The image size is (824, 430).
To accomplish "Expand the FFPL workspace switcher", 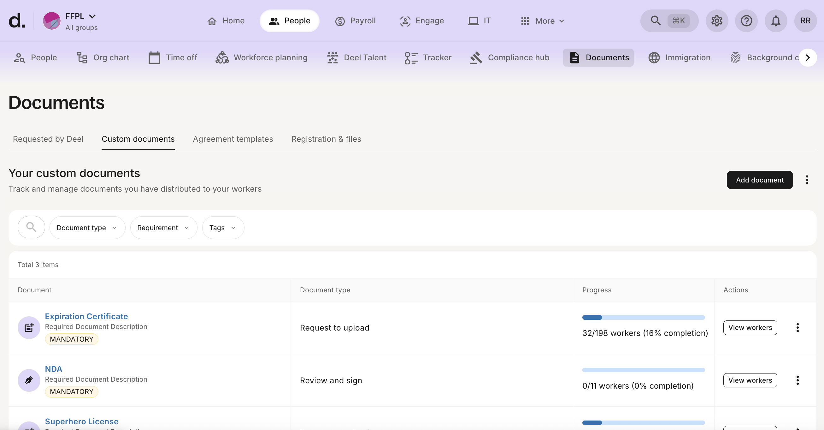I will (80, 16).
